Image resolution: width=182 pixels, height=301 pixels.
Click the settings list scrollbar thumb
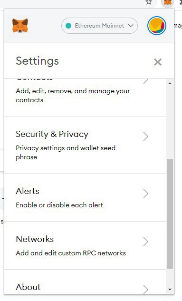[170, 214]
